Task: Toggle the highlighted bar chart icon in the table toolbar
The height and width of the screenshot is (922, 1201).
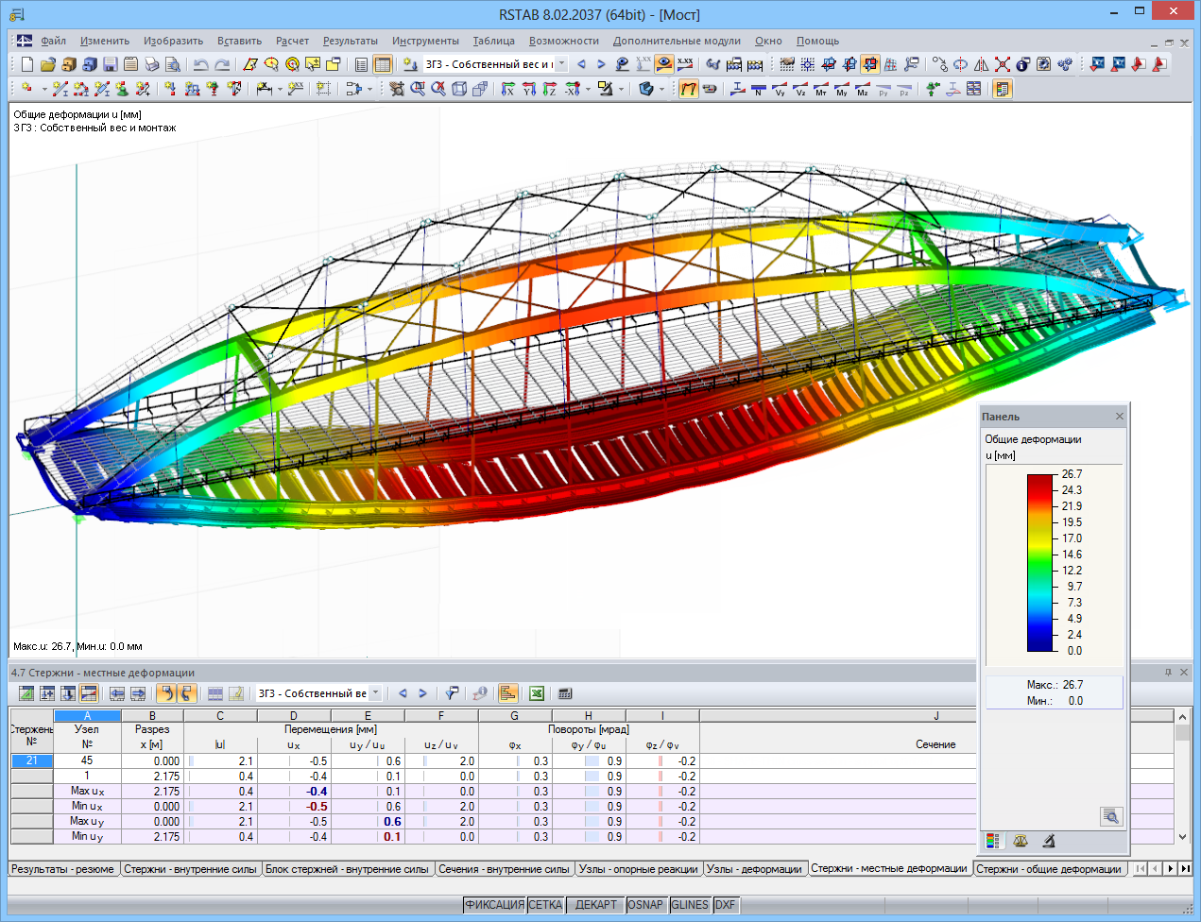Action: click(508, 693)
